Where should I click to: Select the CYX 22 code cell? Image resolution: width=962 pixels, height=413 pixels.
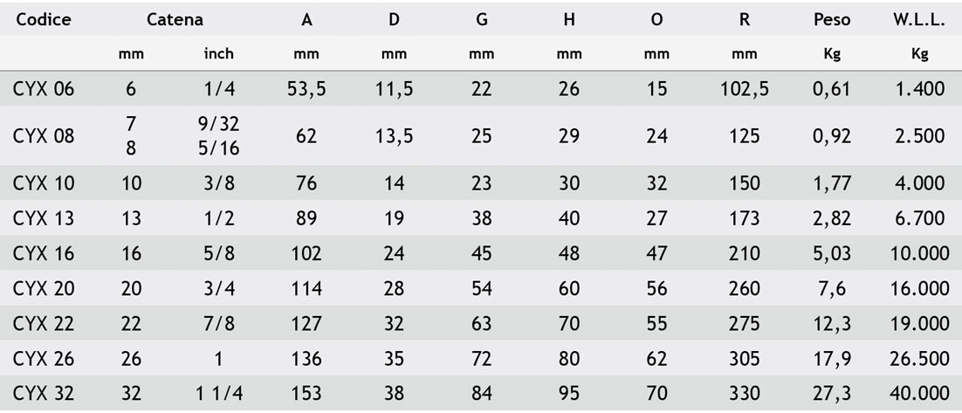coord(44,324)
